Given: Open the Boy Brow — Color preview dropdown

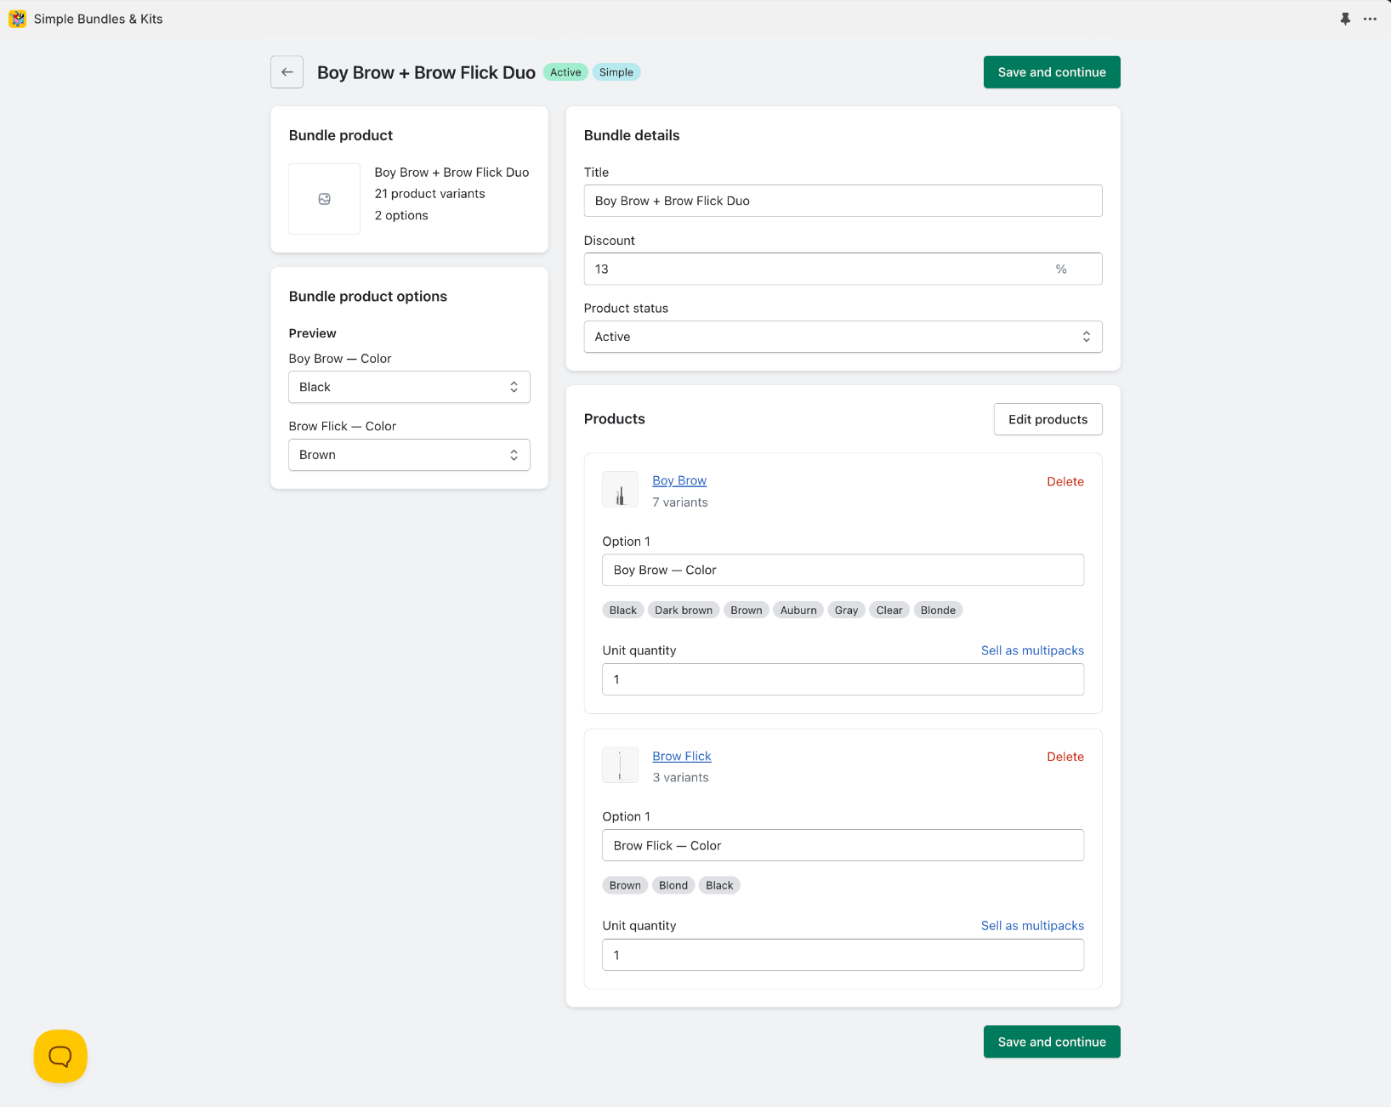Looking at the screenshot, I should (x=409, y=387).
